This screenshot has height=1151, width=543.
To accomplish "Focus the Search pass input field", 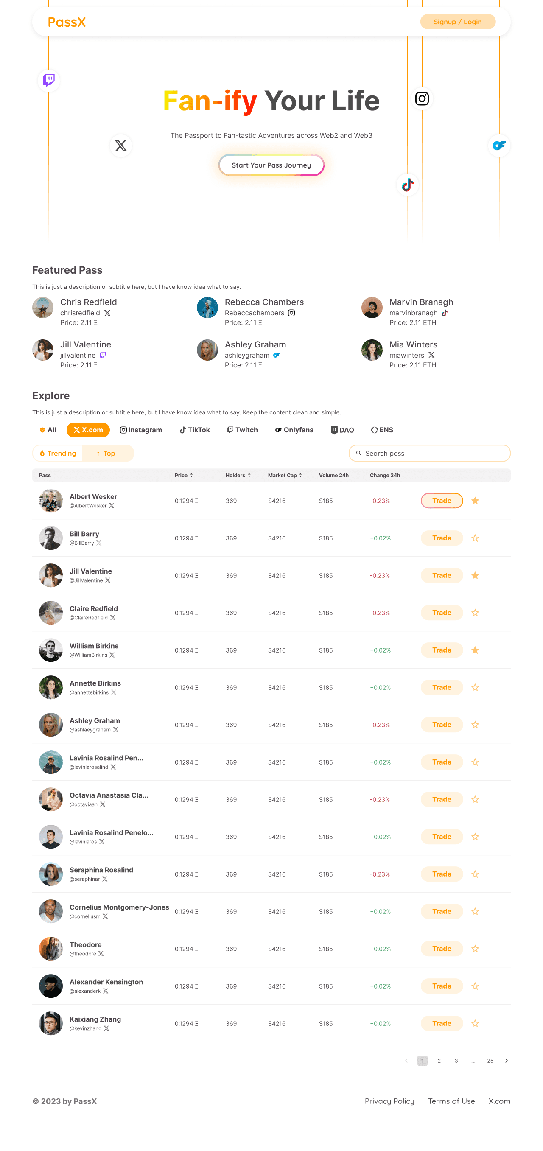I will 429,453.
